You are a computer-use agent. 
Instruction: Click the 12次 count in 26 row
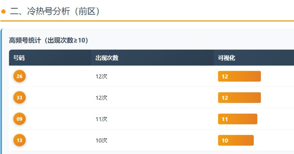click(101, 77)
